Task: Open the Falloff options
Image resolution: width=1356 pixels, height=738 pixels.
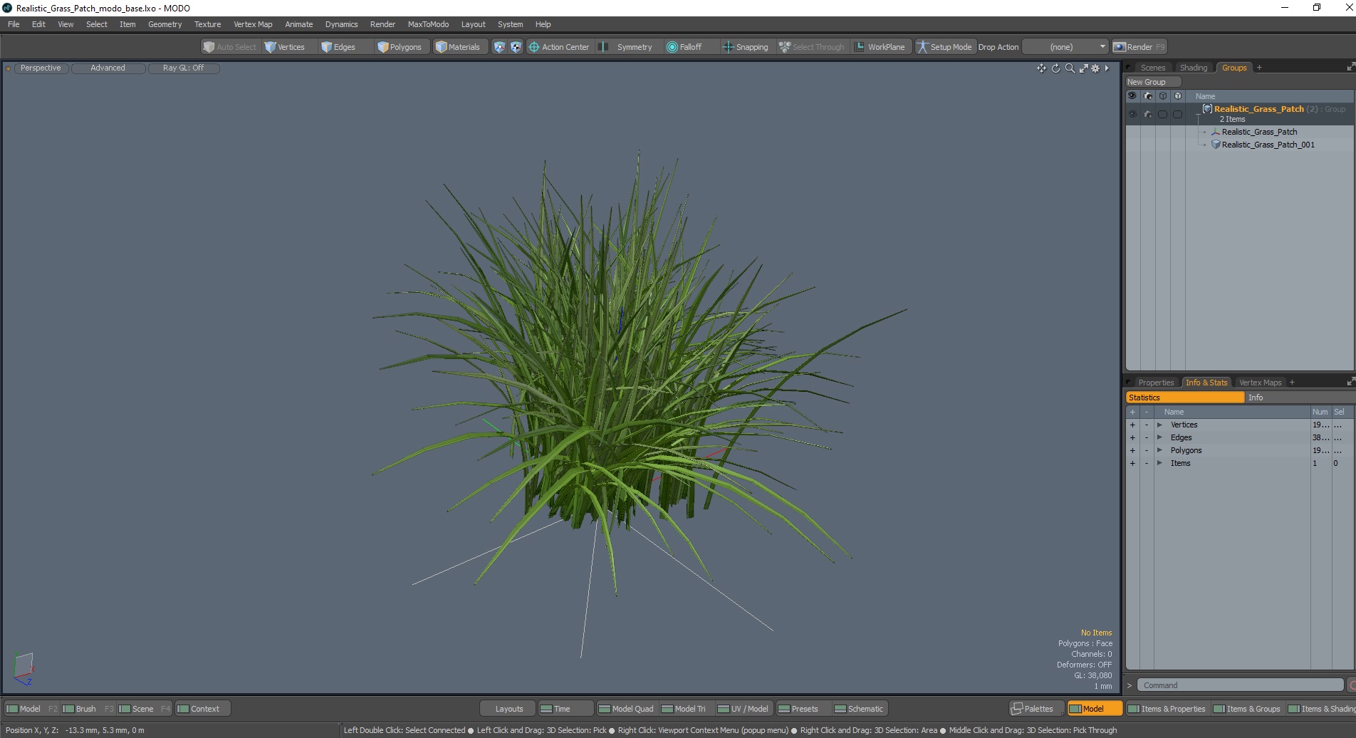Action: tap(684, 47)
